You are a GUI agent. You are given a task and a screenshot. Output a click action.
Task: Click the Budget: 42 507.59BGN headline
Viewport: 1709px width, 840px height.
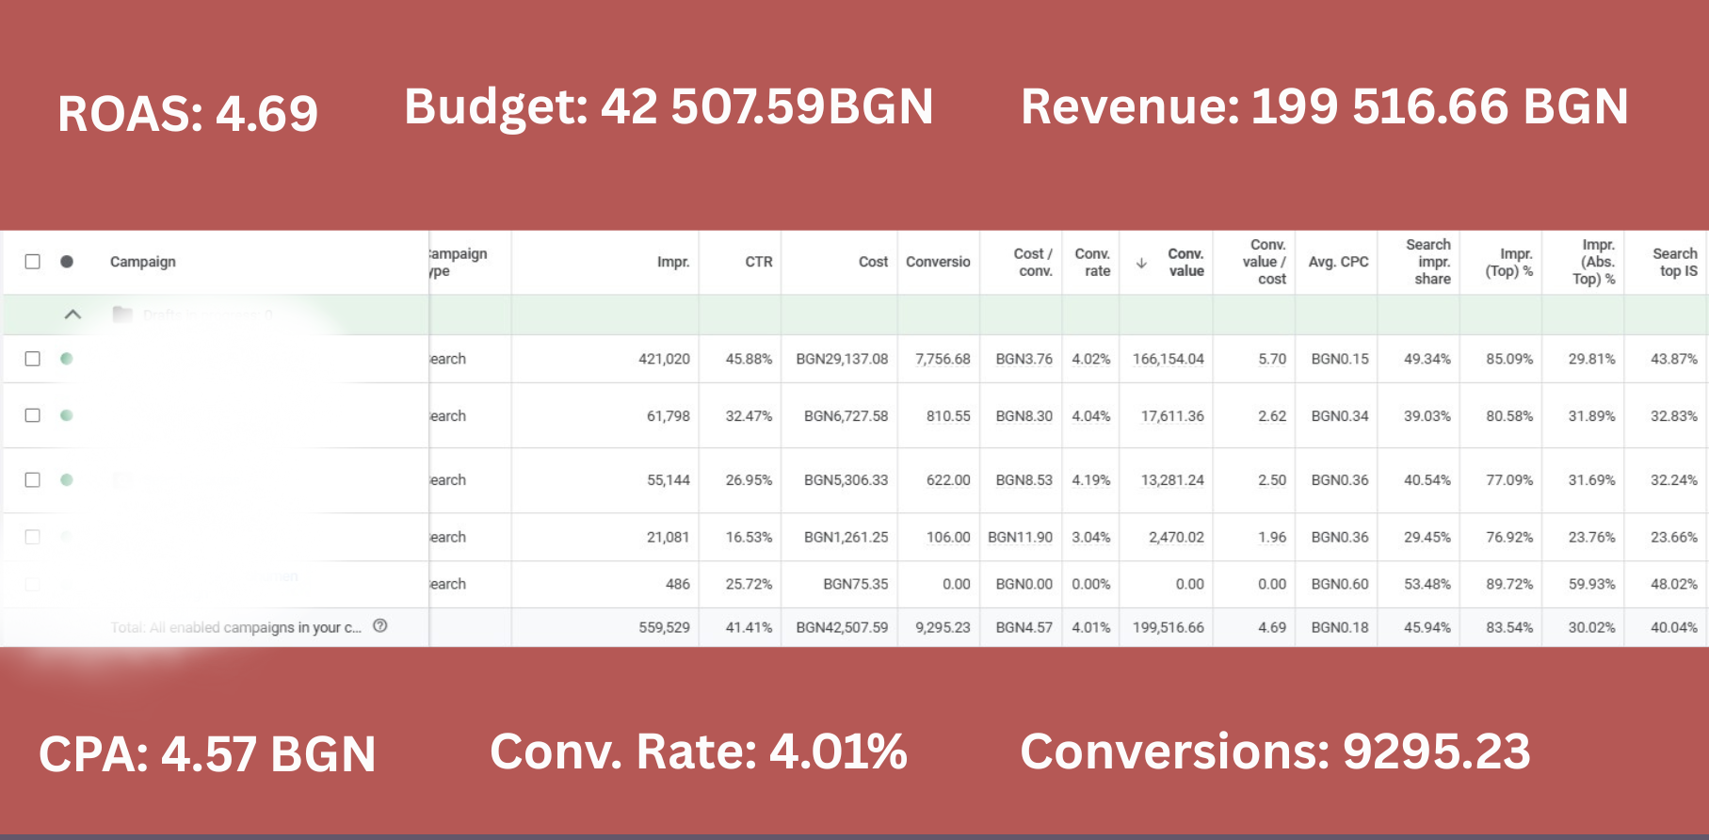(x=669, y=106)
